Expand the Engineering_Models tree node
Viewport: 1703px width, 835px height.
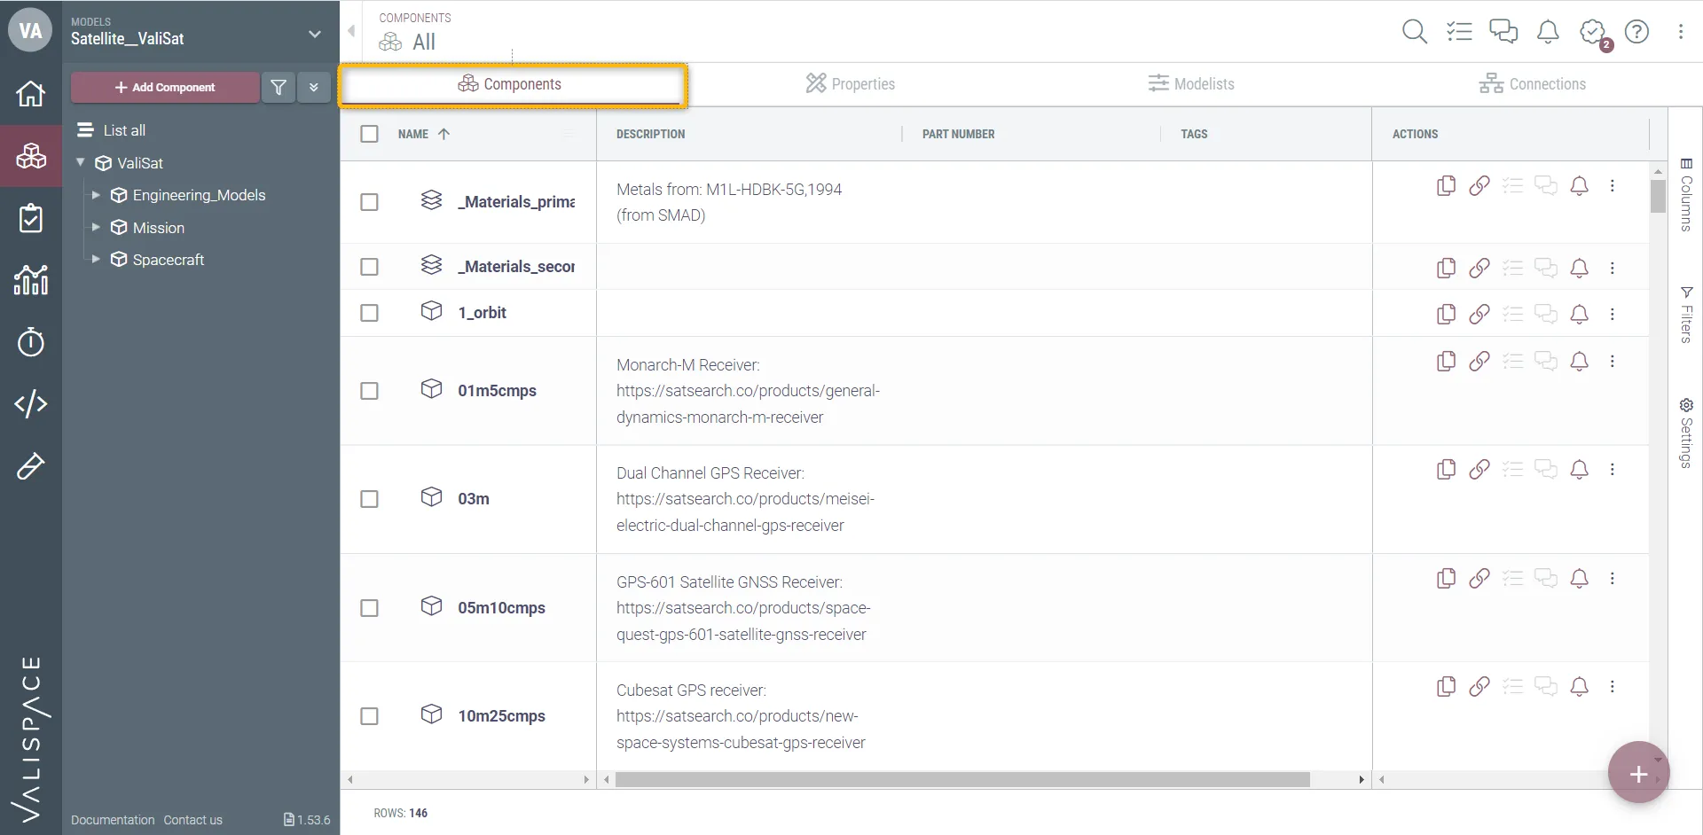point(96,195)
